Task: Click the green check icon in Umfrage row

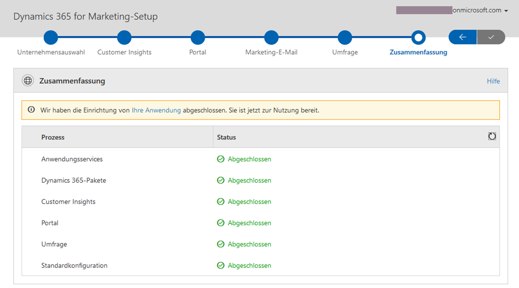Action: tap(221, 244)
